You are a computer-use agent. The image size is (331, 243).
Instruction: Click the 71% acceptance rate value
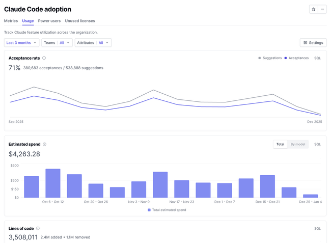click(x=14, y=68)
